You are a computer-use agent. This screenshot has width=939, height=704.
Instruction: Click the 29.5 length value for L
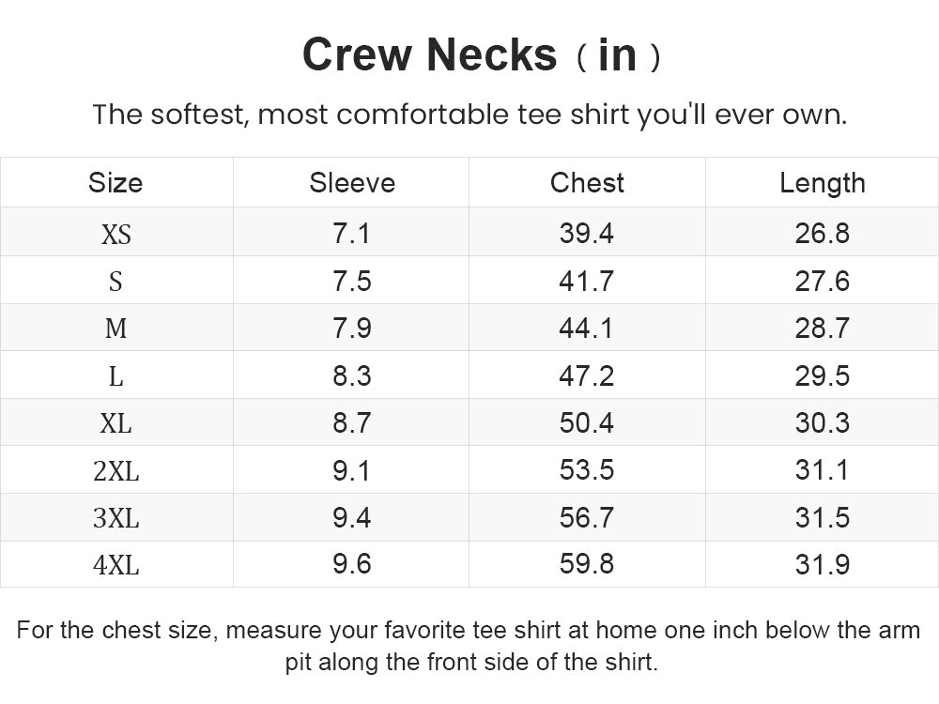[823, 376]
